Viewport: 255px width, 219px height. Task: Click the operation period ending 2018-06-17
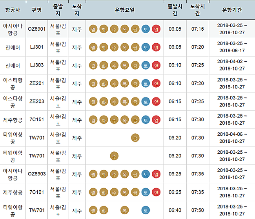pos(232,47)
